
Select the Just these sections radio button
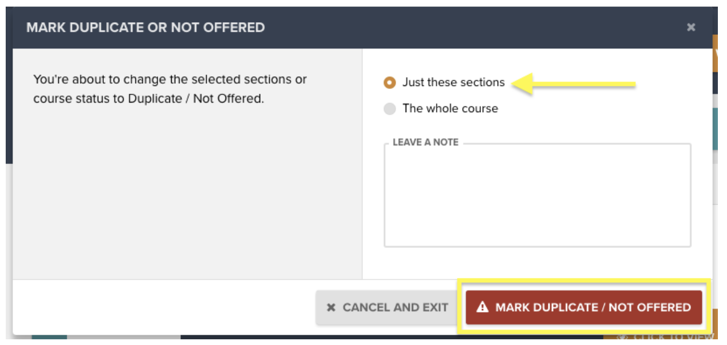[x=390, y=83]
